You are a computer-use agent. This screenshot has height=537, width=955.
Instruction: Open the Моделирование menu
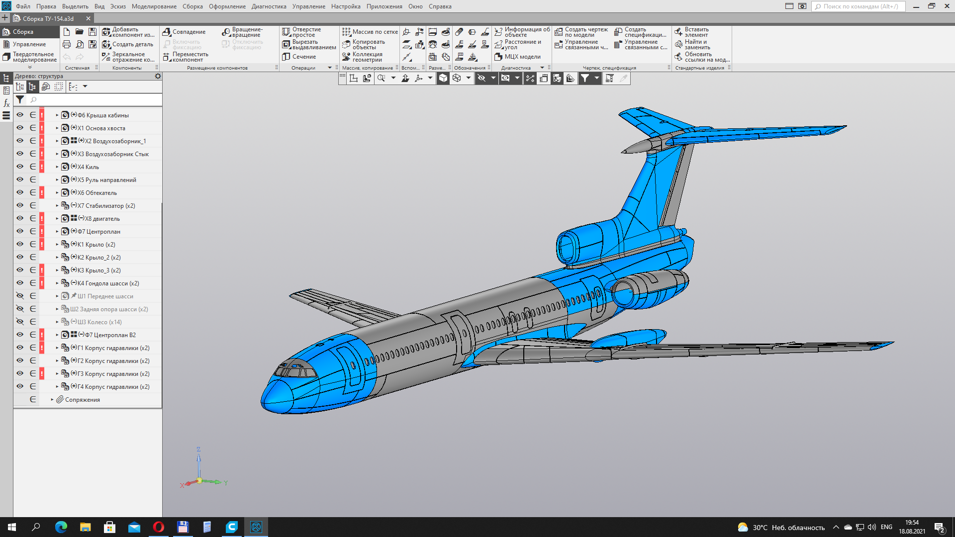pyautogui.click(x=154, y=6)
